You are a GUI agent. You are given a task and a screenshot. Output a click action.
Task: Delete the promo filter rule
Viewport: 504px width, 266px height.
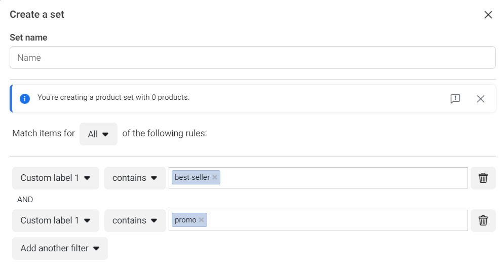pyautogui.click(x=483, y=220)
